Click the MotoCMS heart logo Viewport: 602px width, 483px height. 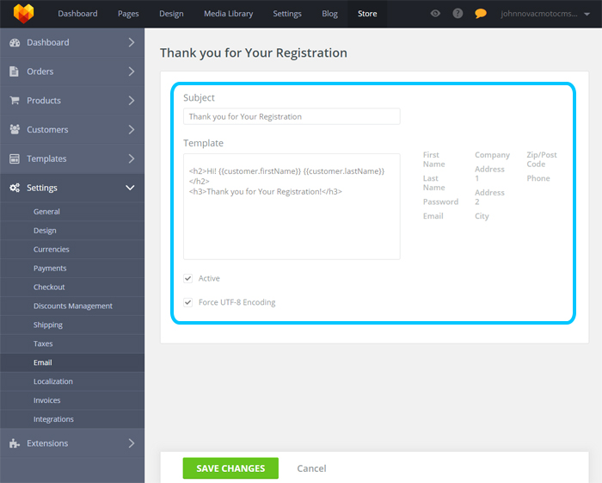[23, 14]
